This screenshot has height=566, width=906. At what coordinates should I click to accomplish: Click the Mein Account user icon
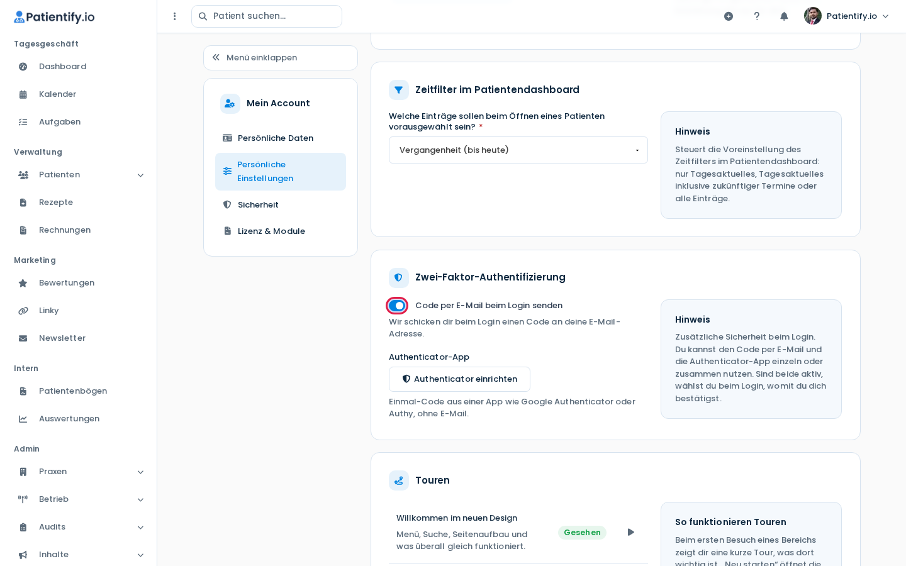click(x=230, y=103)
